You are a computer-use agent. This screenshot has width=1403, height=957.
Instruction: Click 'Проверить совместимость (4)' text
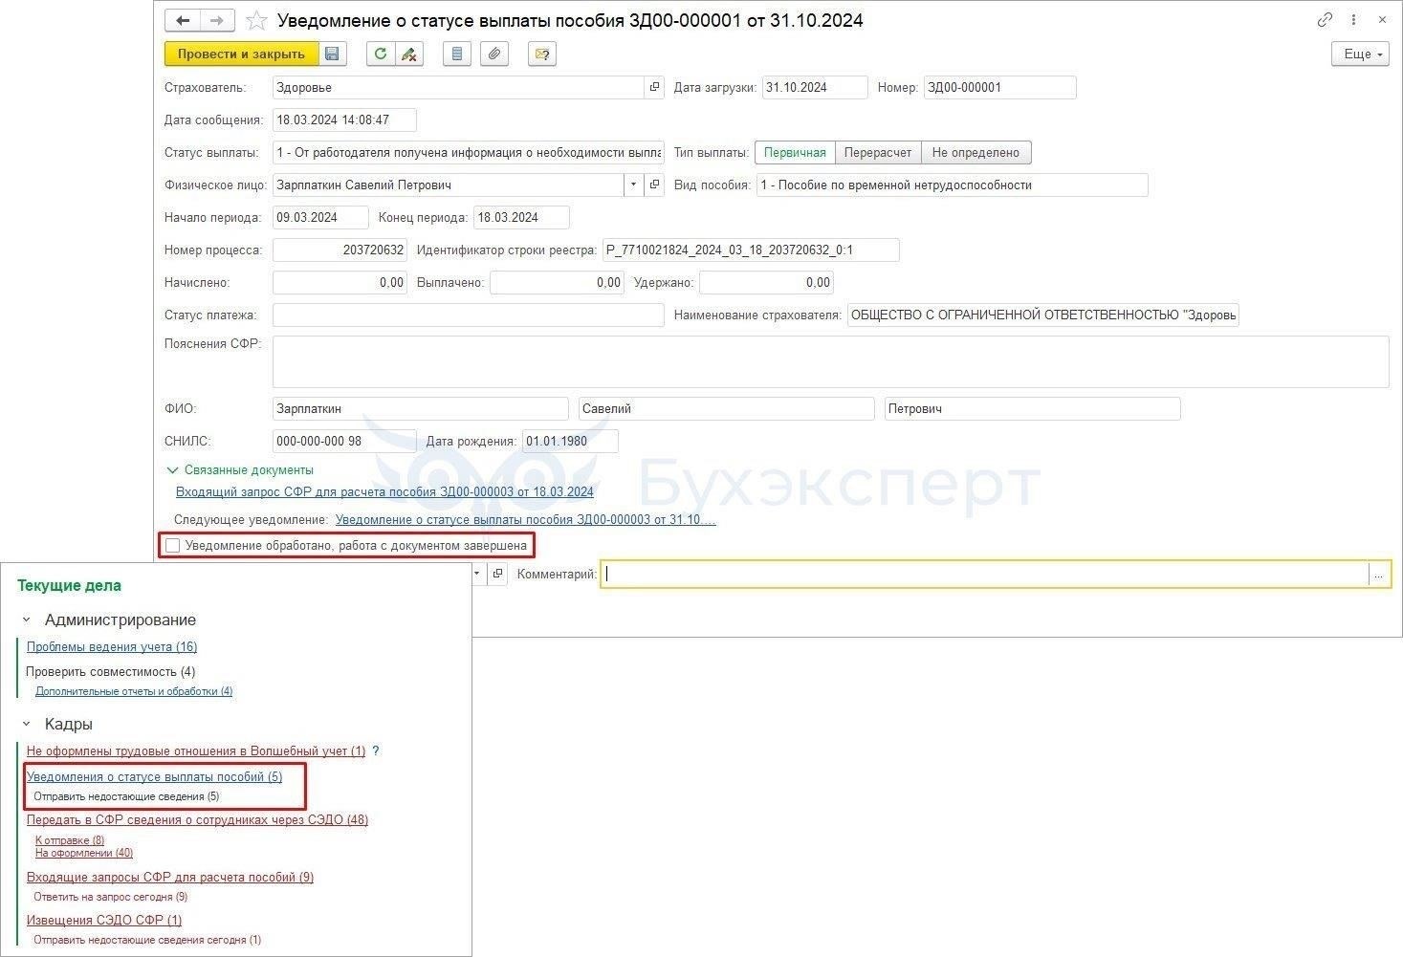point(110,671)
